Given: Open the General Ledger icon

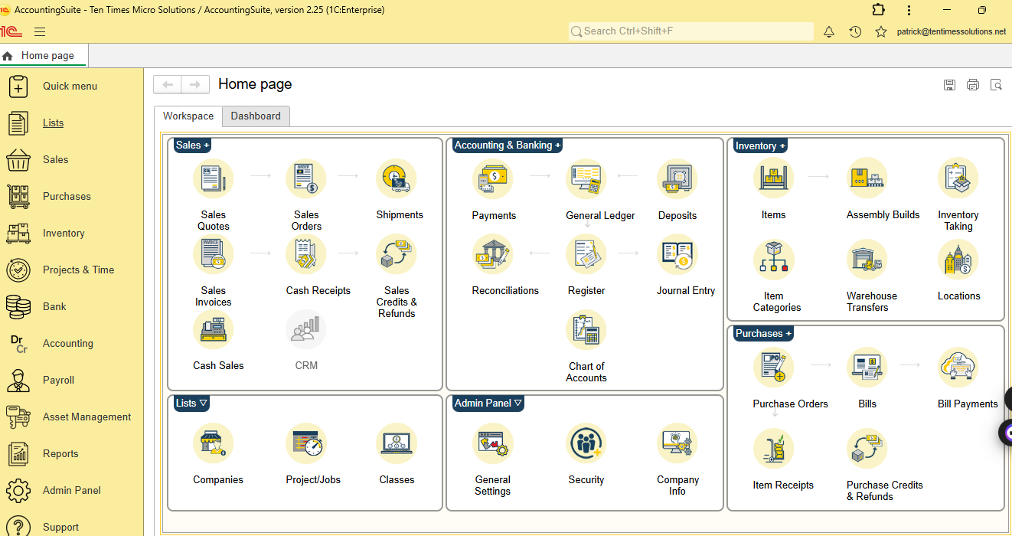Looking at the screenshot, I should (x=586, y=179).
